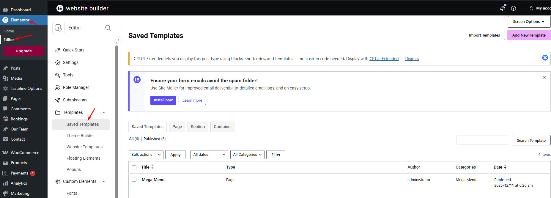This screenshot has width=551, height=198.
Task: Open the help question mark icon
Action: pyautogui.click(x=513, y=8)
